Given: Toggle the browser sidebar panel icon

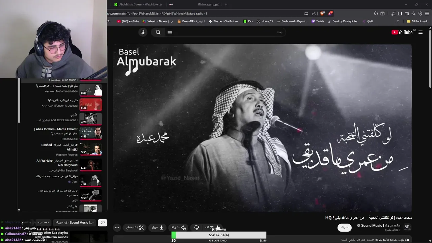Looking at the screenshot, I should (400, 13).
